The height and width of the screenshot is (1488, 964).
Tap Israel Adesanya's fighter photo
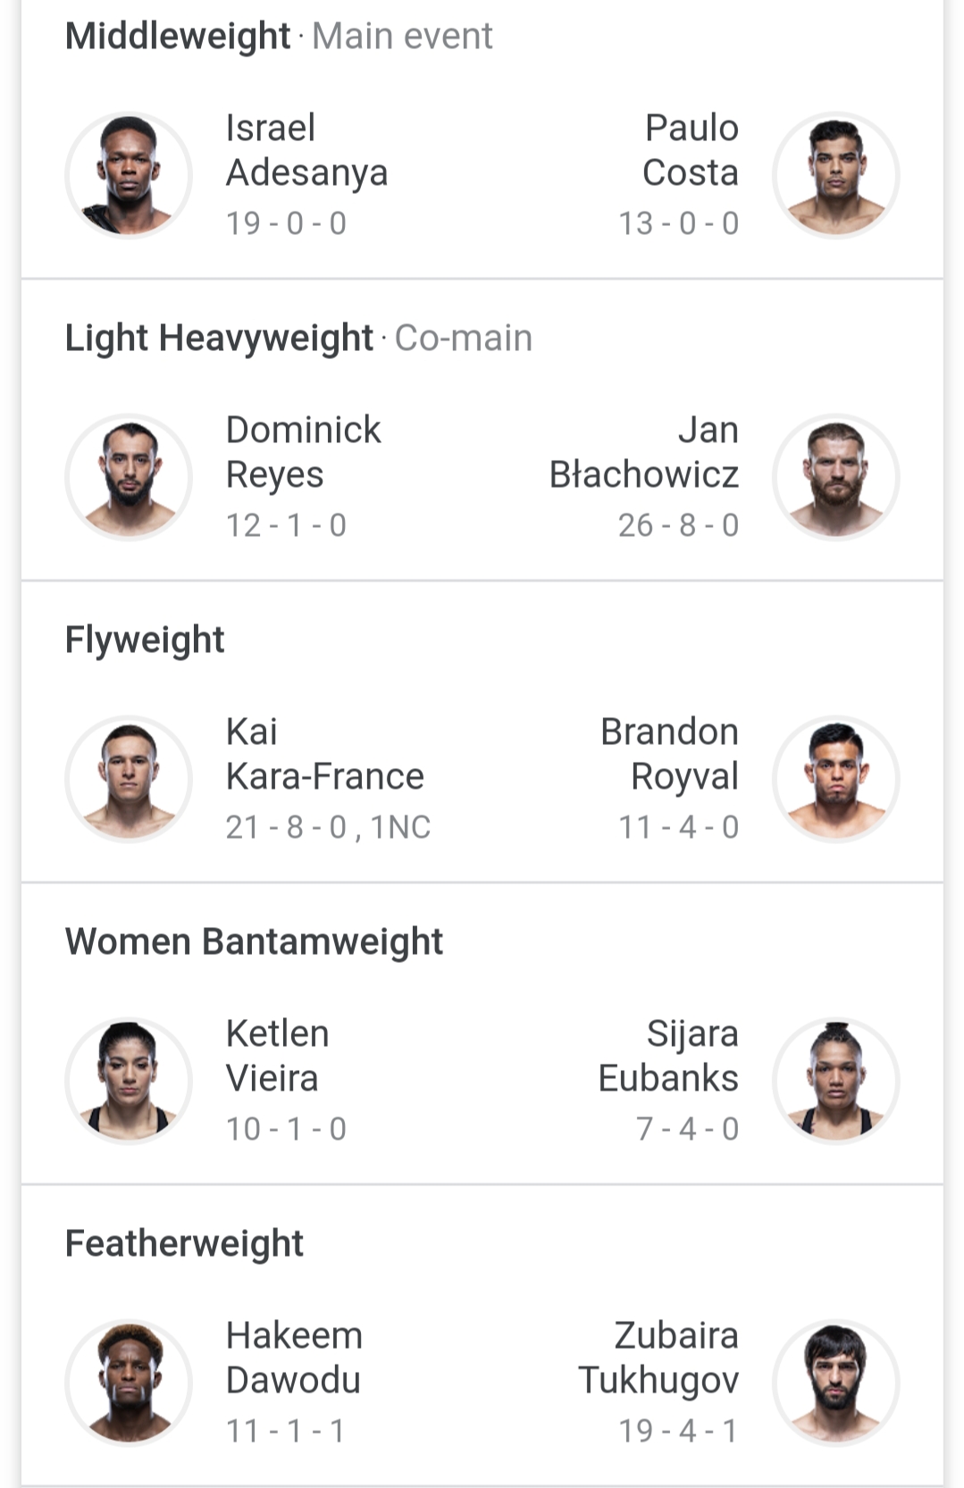click(x=129, y=175)
